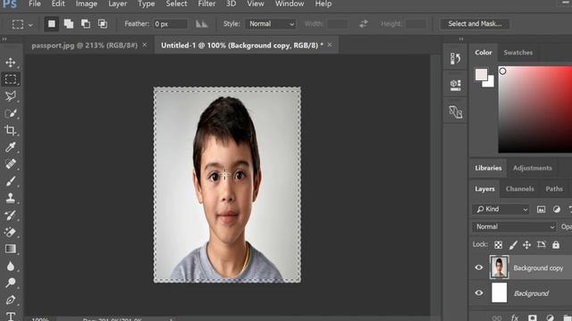Screen dimensions: 572x321
Task: Filter layers by adjustment layer icon
Action: tap(556, 210)
